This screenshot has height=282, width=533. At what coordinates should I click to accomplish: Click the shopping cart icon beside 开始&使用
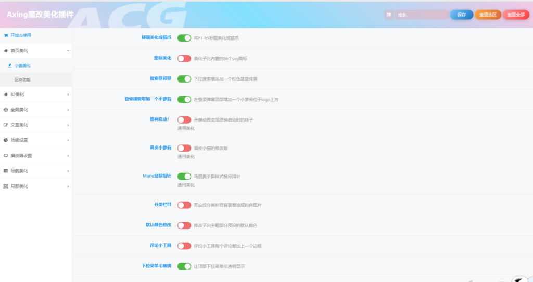[6, 36]
